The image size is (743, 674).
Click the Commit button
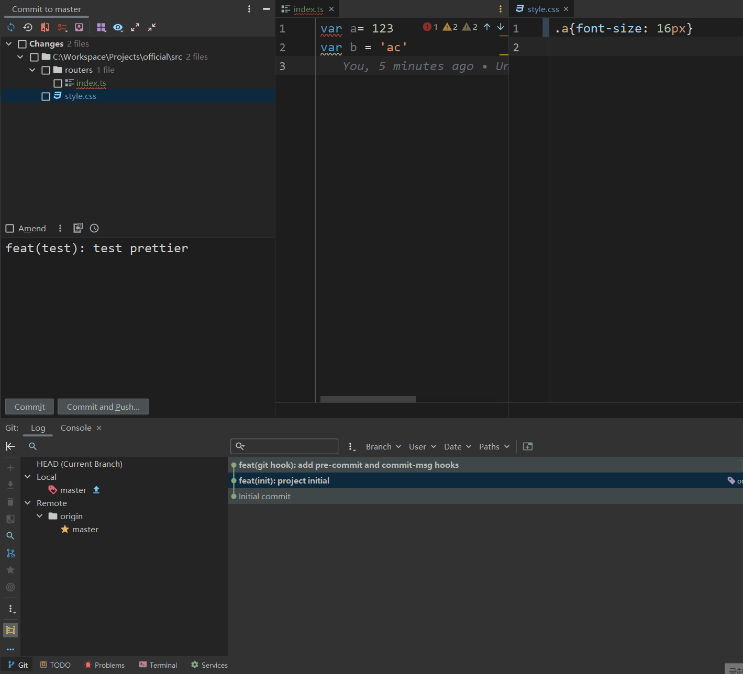pos(29,407)
